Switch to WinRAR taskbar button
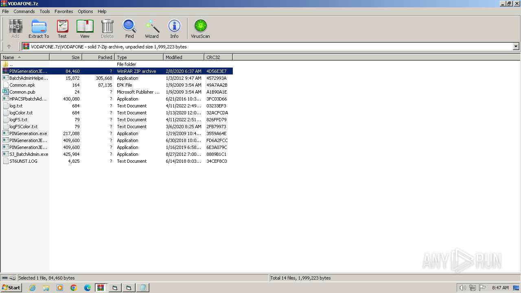The height and width of the screenshot is (293, 521). click(x=101, y=288)
